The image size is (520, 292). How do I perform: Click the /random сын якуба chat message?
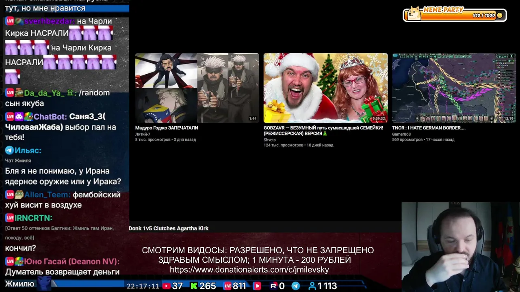coord(57,98)
